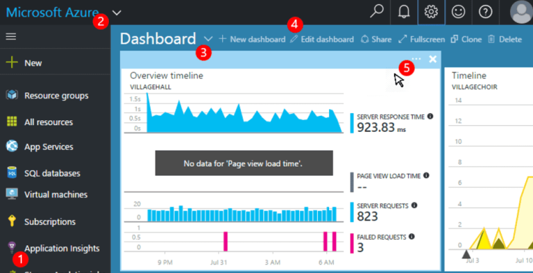This screenshot has width=533, height=273.
Task: Click the All resources grid icon
Action: [12, 122]
